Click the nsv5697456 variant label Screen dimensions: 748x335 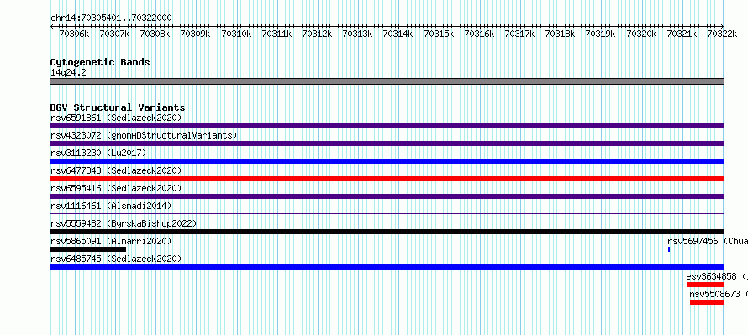point(708,241)
